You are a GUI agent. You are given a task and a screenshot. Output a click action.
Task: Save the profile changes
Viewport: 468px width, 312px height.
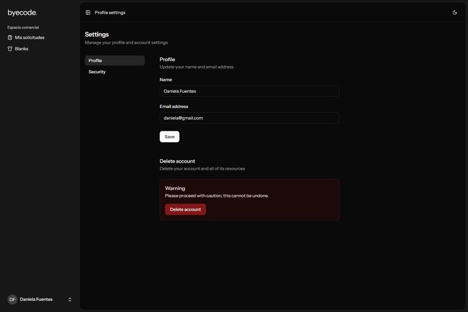point(170,137)
